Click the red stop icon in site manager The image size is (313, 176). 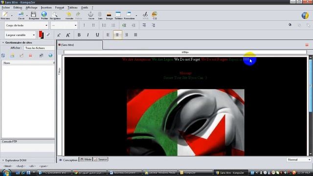coord(30,56)
